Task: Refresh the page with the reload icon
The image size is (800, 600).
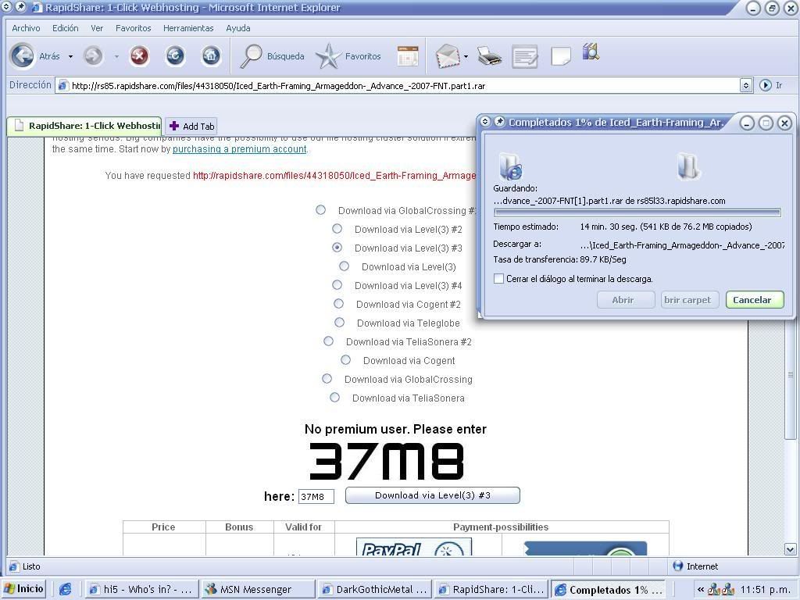Action: tap(175, 56)
